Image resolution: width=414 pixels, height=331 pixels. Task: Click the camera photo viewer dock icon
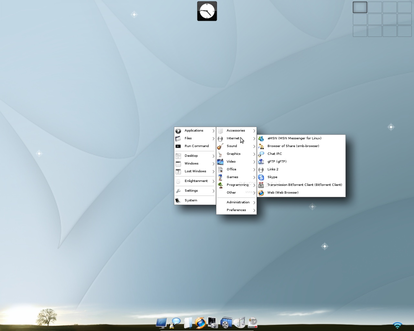[x=213, y=323]
